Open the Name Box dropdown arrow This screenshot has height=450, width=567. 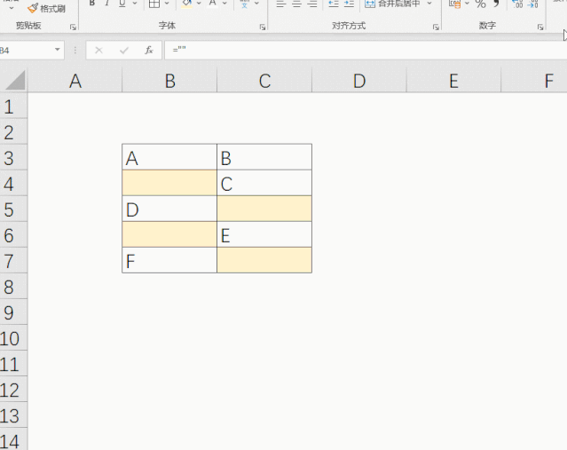pyautogui.click(x=57, y=50)
